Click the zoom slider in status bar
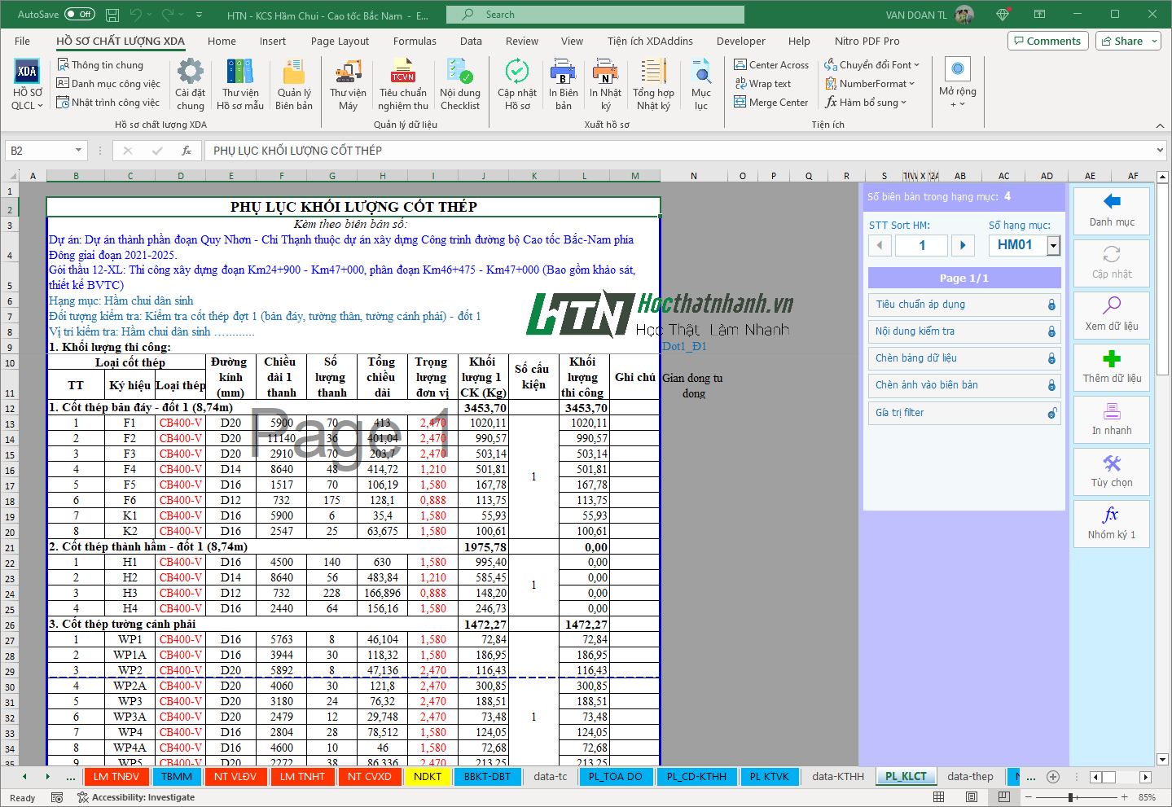1172x807 pixels. click(1071, 797)
